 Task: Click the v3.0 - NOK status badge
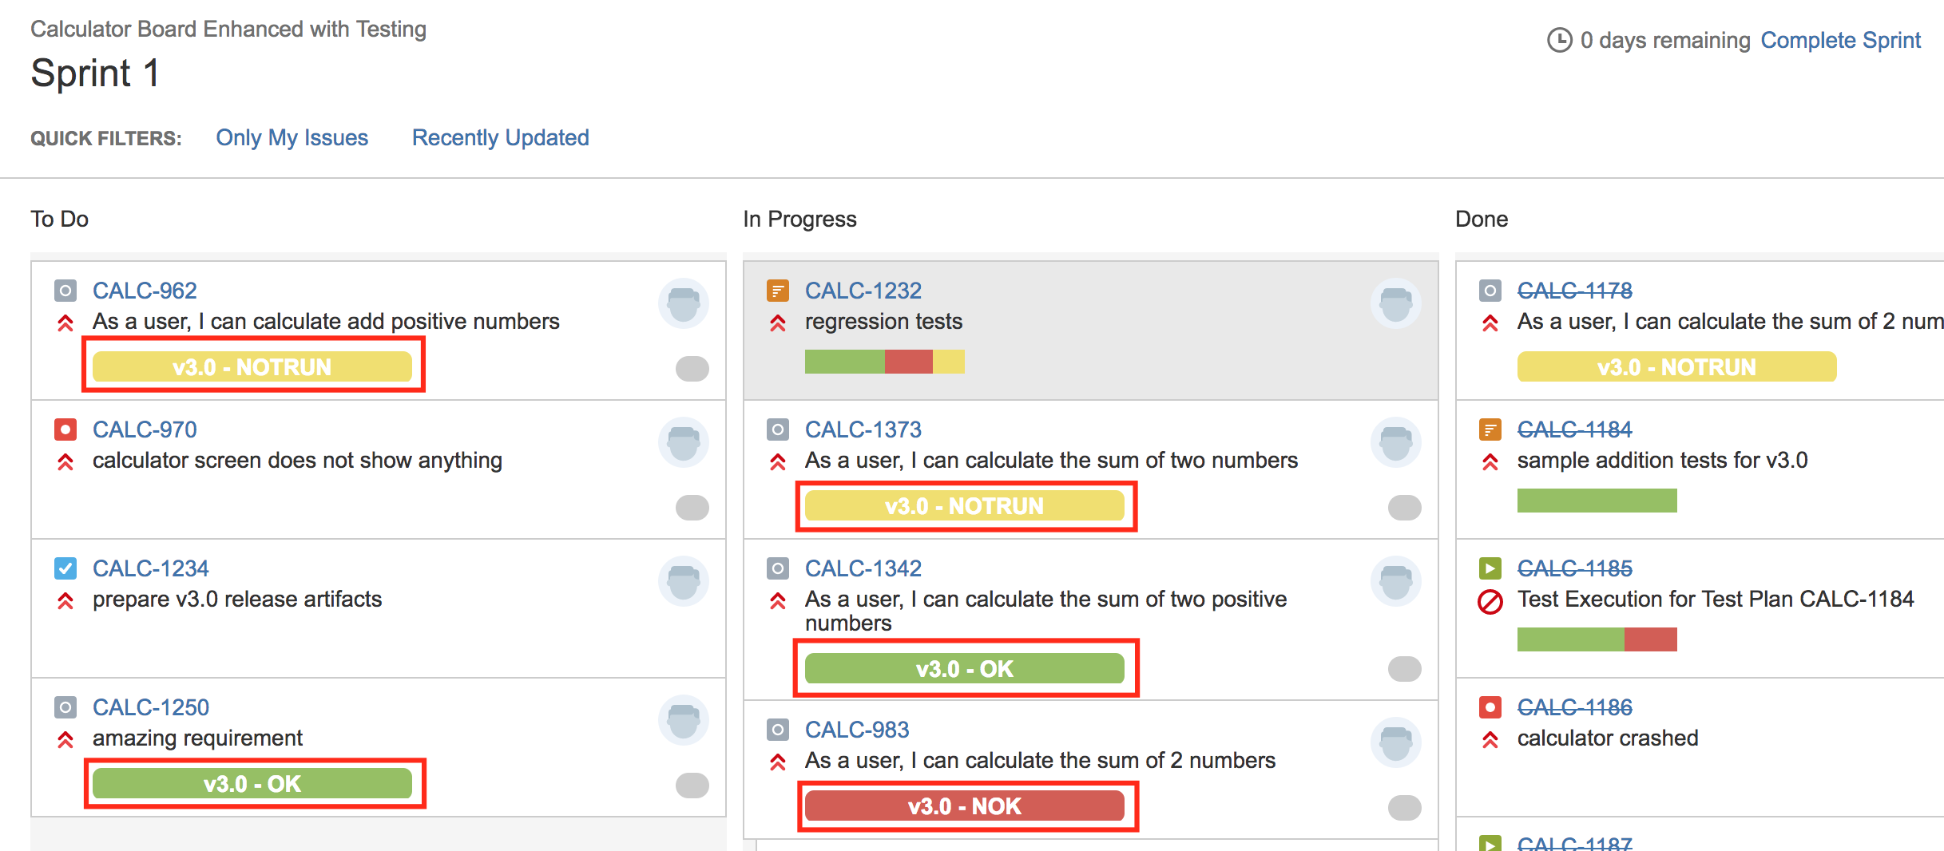tap(965, 806)
